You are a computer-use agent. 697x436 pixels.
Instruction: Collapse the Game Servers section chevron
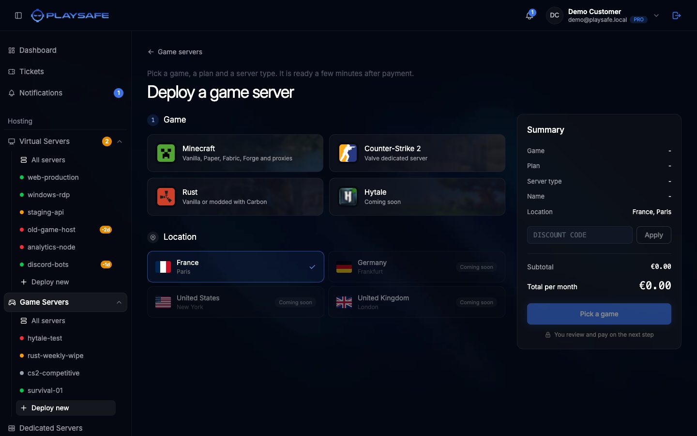119,302
